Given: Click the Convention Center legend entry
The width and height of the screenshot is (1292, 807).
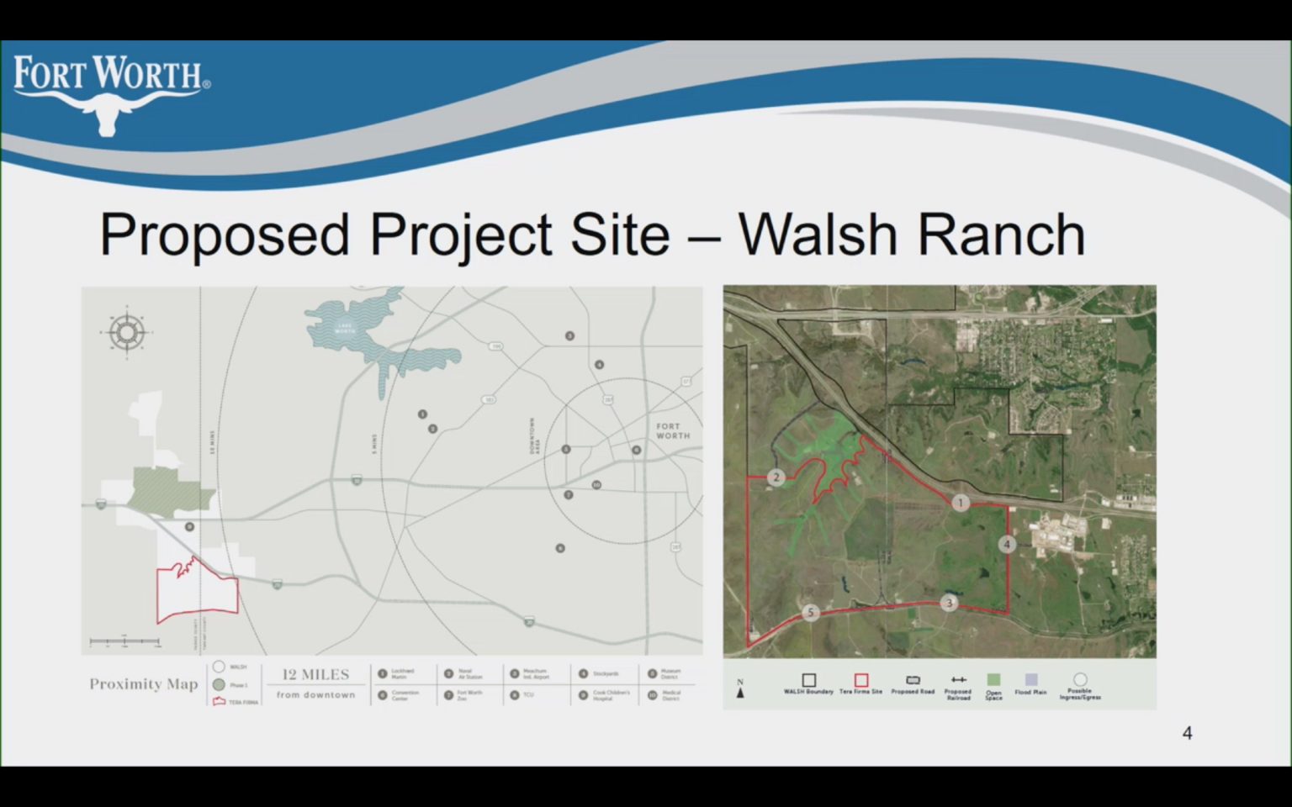Looking at the screenshot, I should [397, 695].
